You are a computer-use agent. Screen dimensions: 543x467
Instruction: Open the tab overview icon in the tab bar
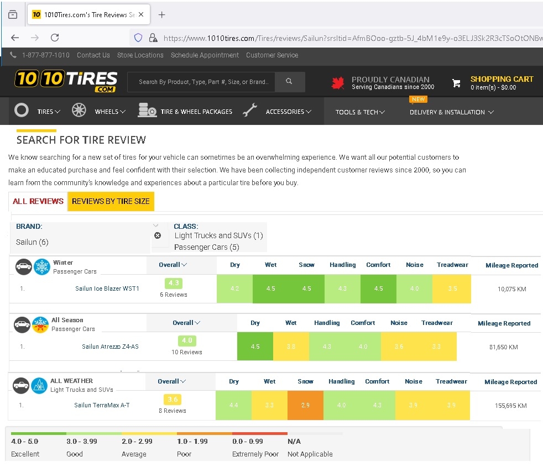[x=13, y=14]
